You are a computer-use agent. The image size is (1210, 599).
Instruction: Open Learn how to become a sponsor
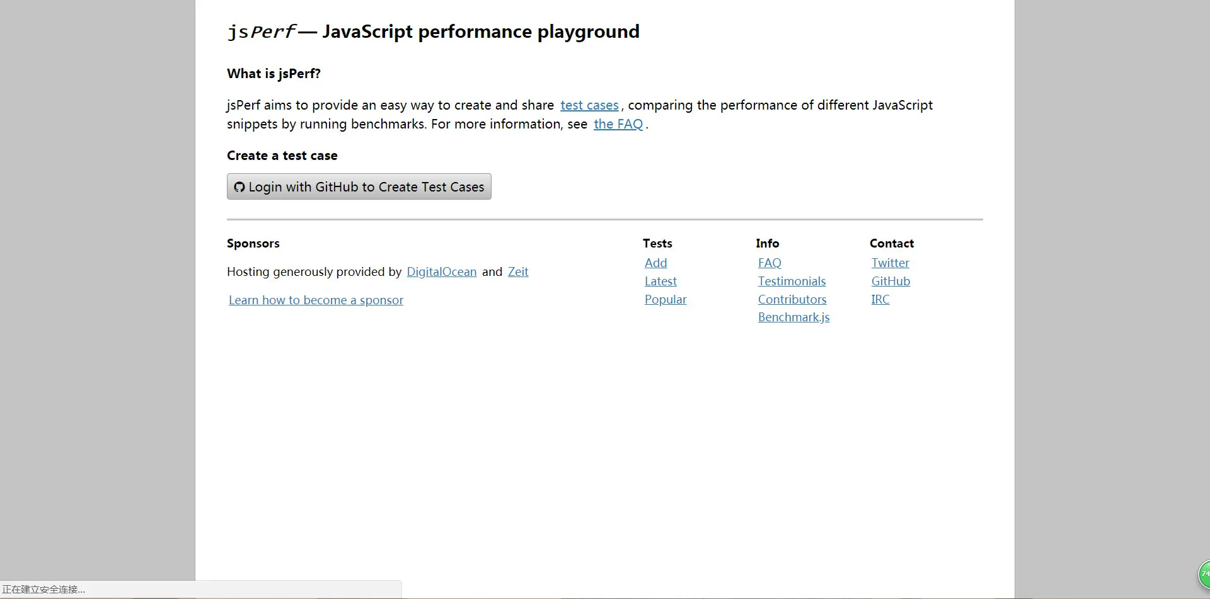(316, 300)
